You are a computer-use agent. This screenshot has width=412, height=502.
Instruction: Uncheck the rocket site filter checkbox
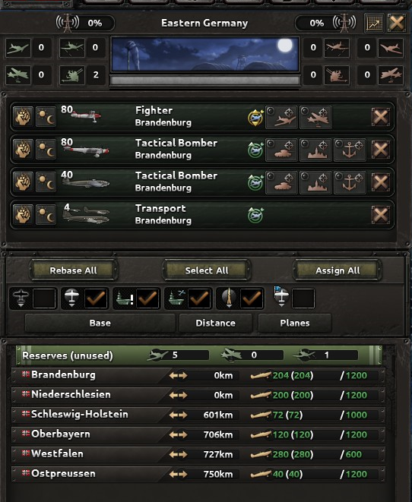coord(252,298)
